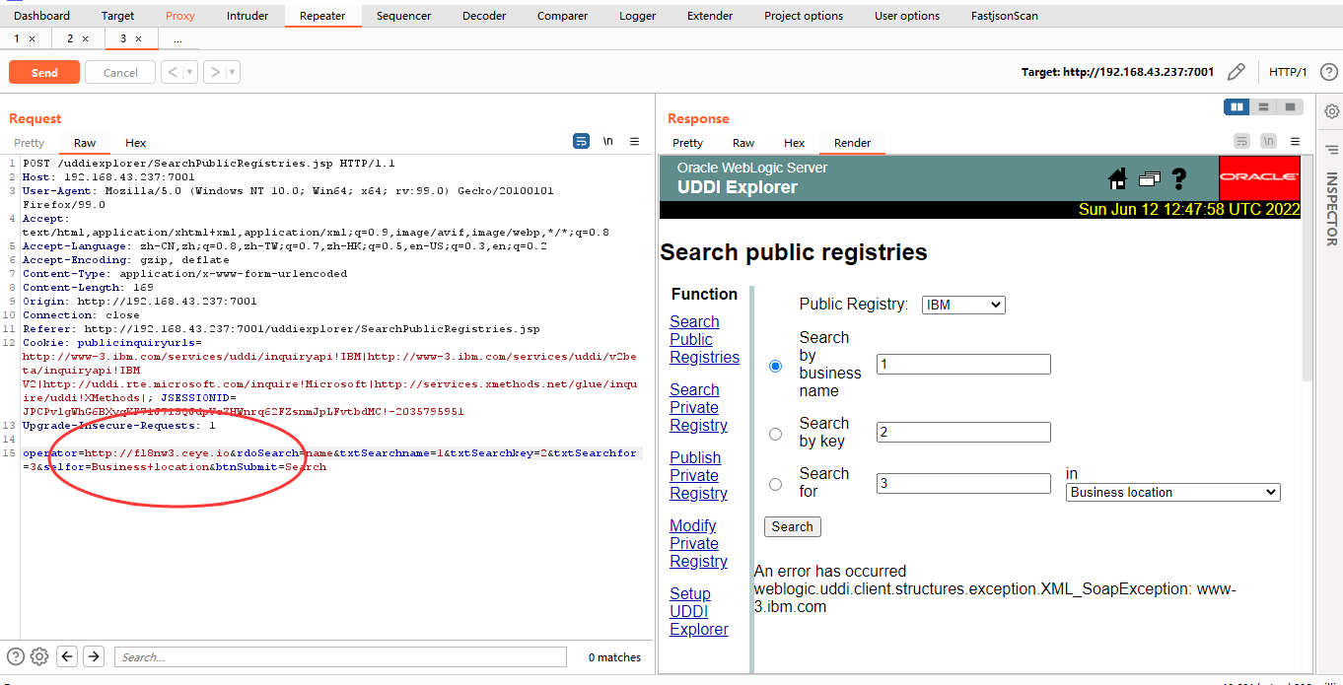Screen dimensions: 1343x685
Task: Click the Cancel button
Action: point(120,72)
